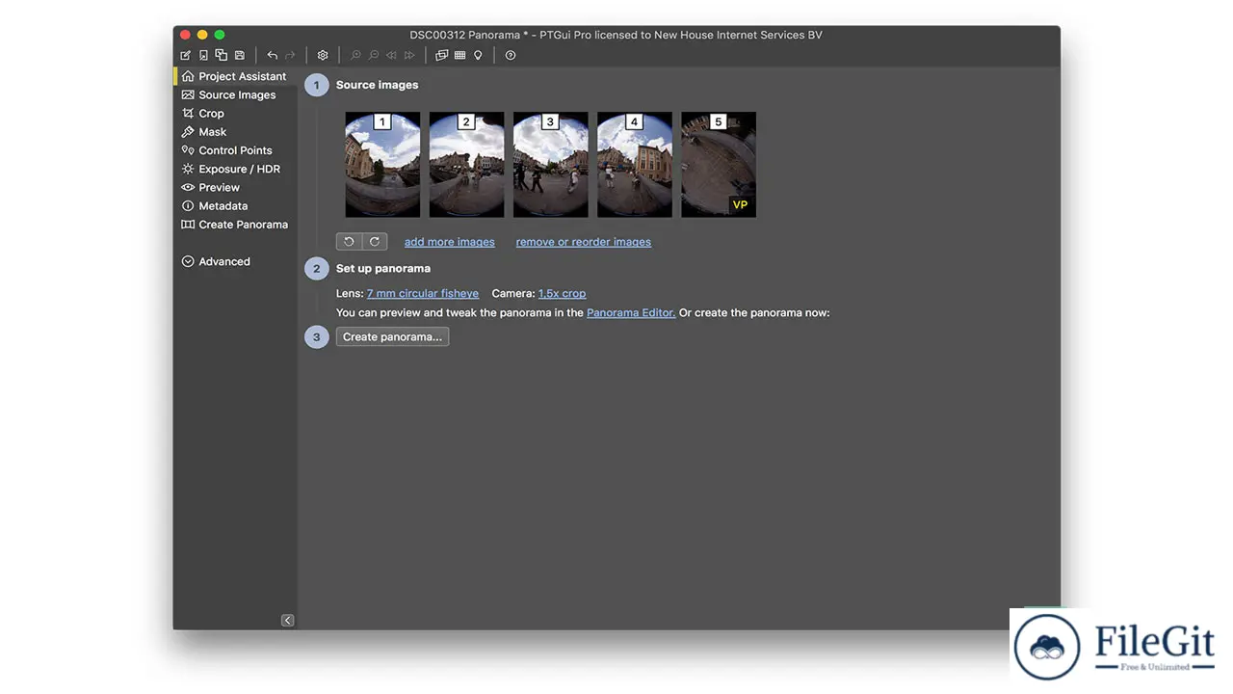
Task: Click the zoom in magnifier icon
Action: [x=355, y=55]
